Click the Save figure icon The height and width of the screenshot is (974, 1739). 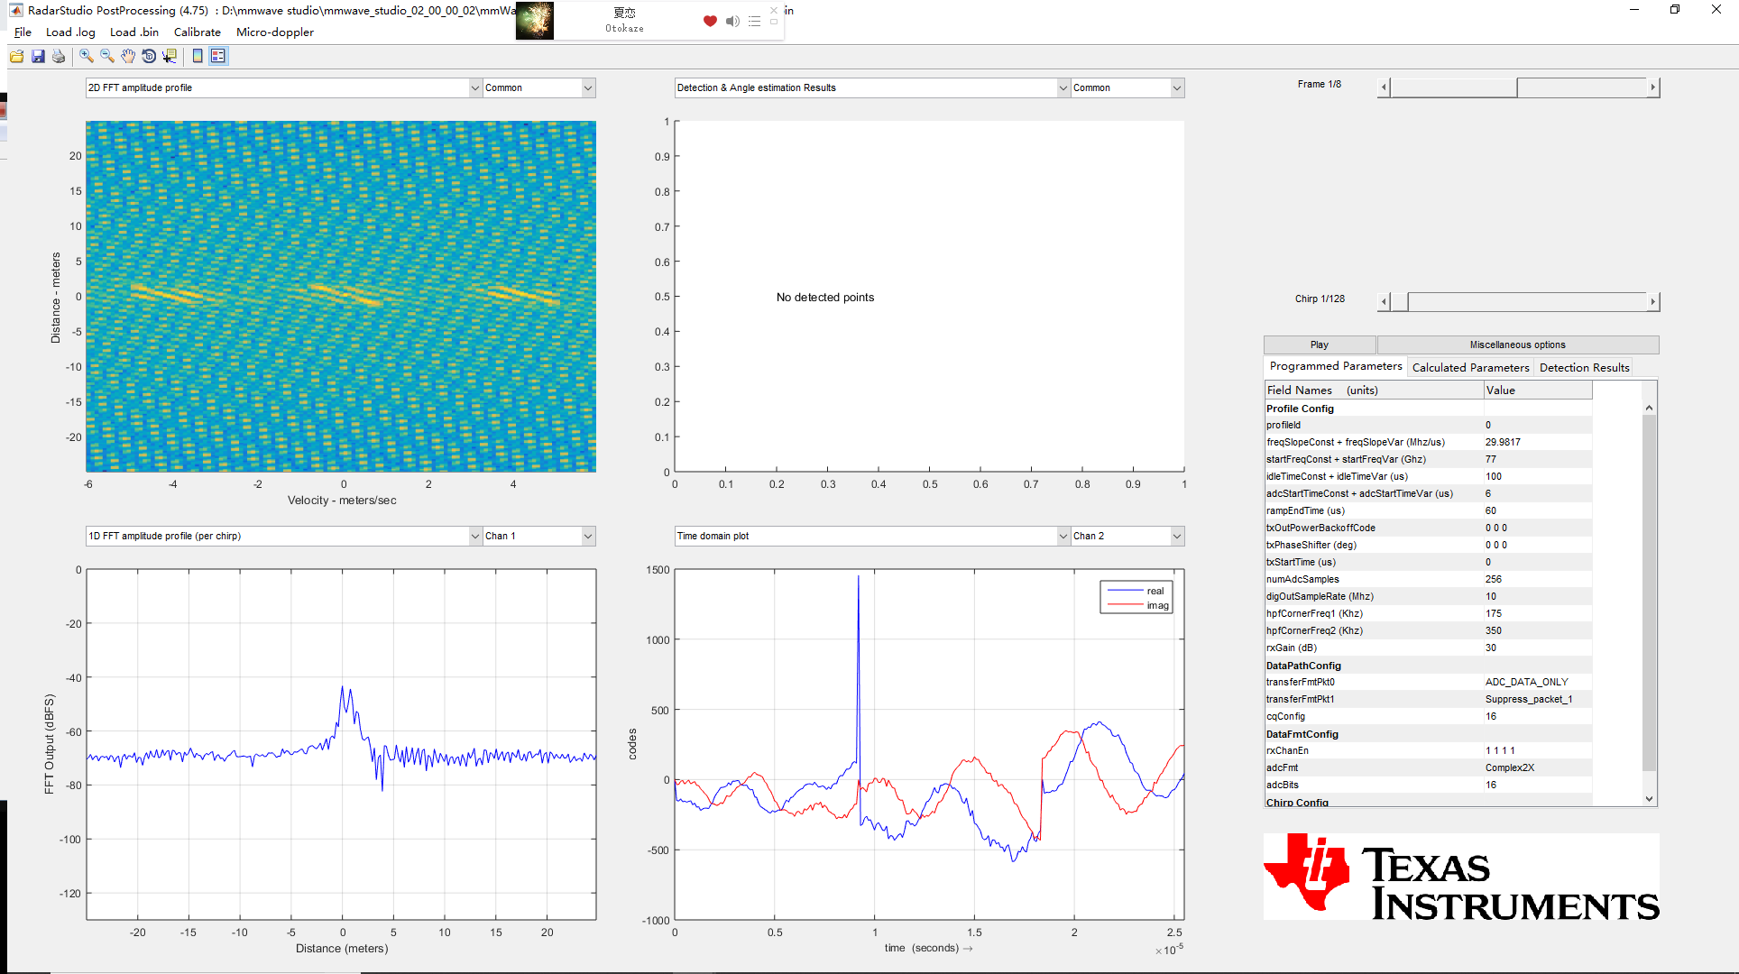click(38, 56)
